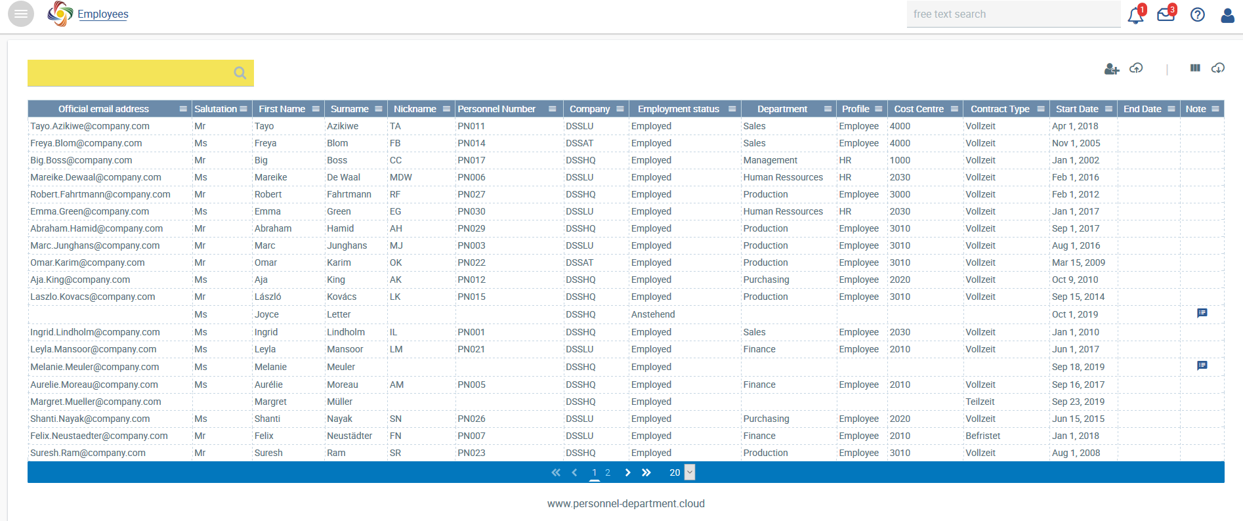Open note icon in Melanie Meuler row
This screenshot has height=521, width=1243.
click(1202, 365)
